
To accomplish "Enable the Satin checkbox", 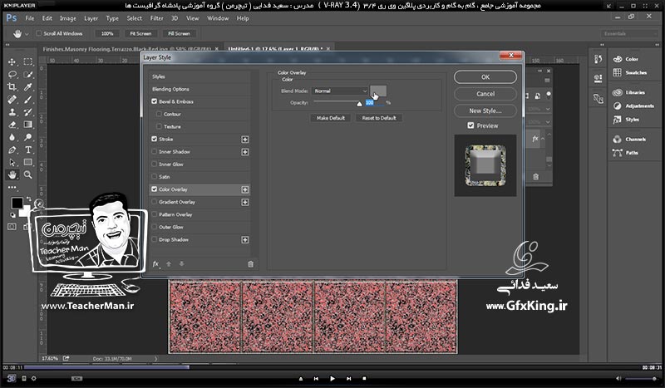I will tap(155, 177).
